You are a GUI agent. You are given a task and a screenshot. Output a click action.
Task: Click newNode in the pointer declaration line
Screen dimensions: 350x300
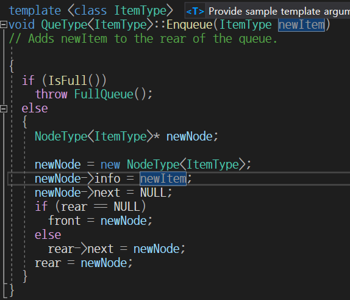pyautogui.click(x=190, y=136)
